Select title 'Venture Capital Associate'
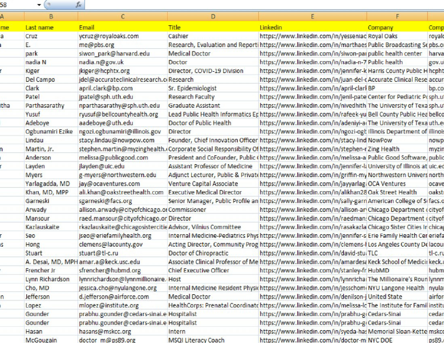 coord(213,184)
